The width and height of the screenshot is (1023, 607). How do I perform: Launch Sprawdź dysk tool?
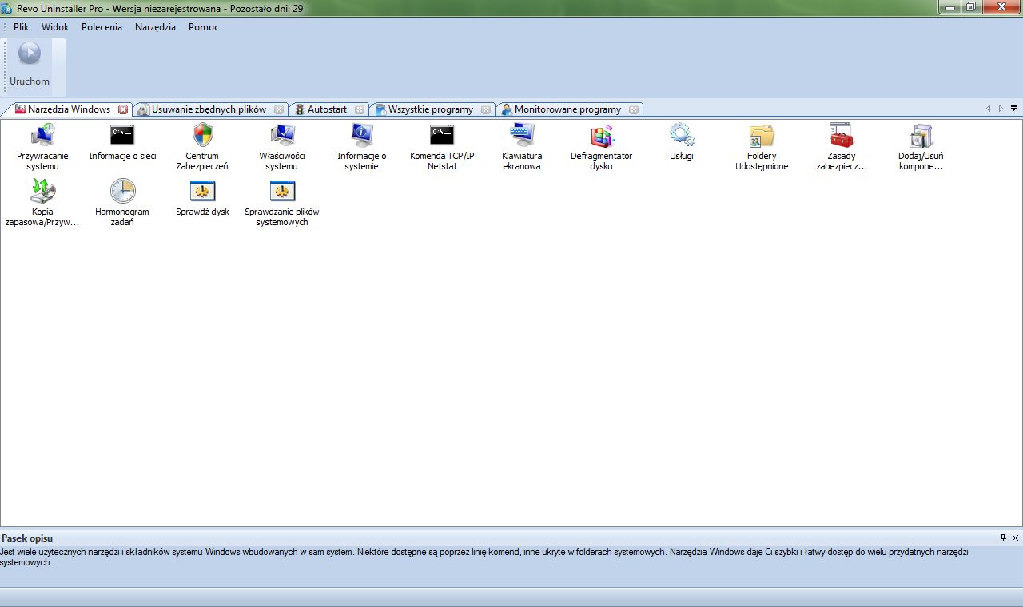click(x=202, y=198)
